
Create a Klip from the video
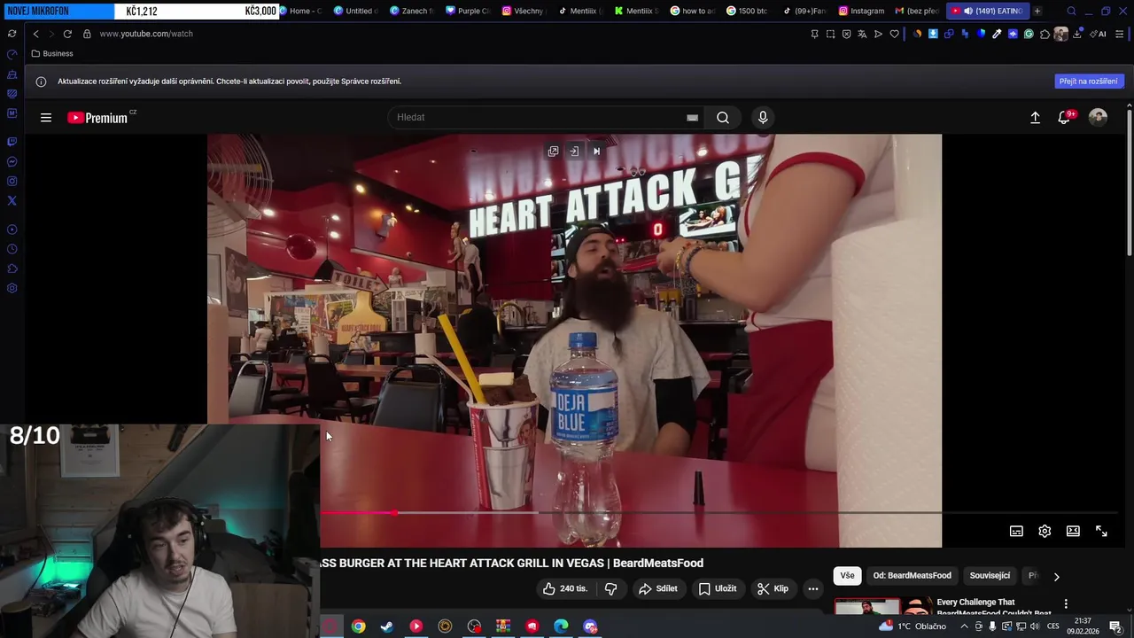773,588
